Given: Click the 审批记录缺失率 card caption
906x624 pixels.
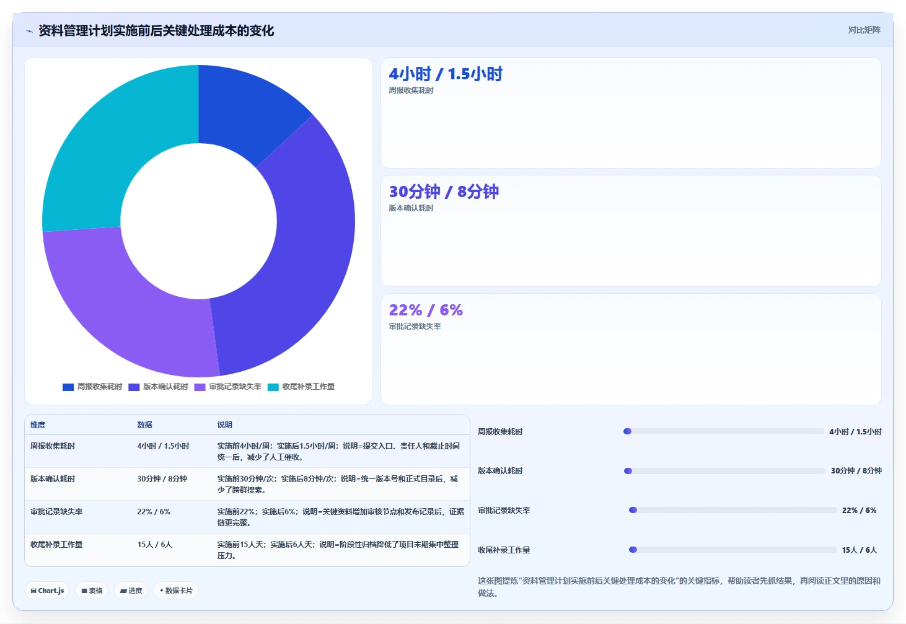Looking at the screenshot, I should click(x=415, y=327).
